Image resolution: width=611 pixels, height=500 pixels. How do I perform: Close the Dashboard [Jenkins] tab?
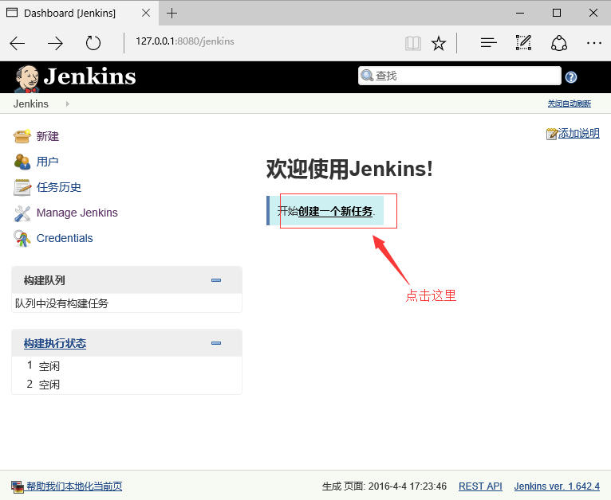point(146,13)
